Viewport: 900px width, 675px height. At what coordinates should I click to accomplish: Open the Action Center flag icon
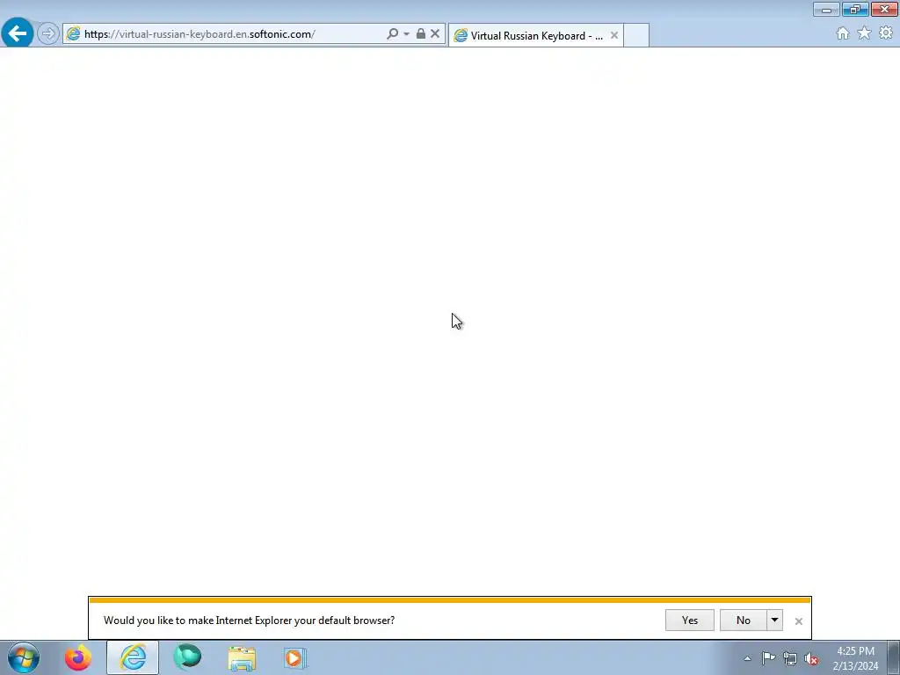(768, 658)
